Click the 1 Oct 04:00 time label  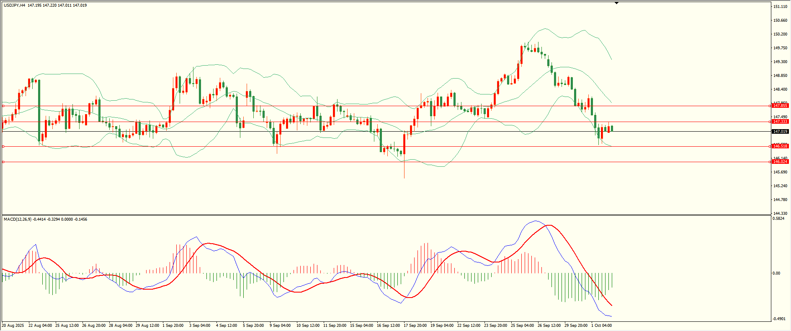tap(601, 326)
